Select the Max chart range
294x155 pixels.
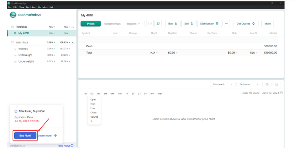pos(160,93)
